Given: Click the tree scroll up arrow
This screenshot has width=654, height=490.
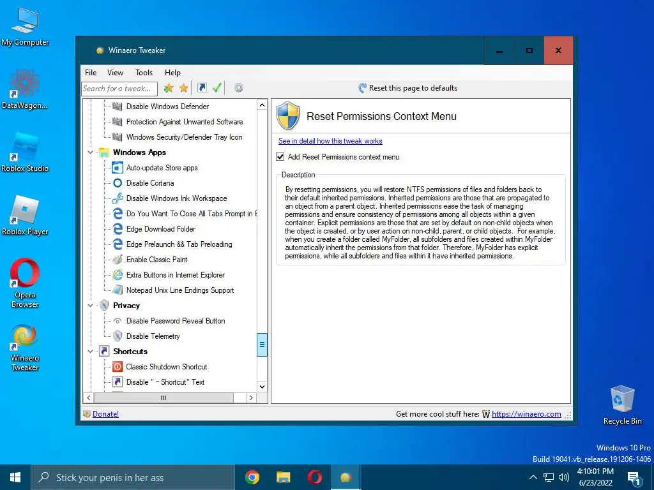Looking at the screenshot, I should tap(262, 105).
